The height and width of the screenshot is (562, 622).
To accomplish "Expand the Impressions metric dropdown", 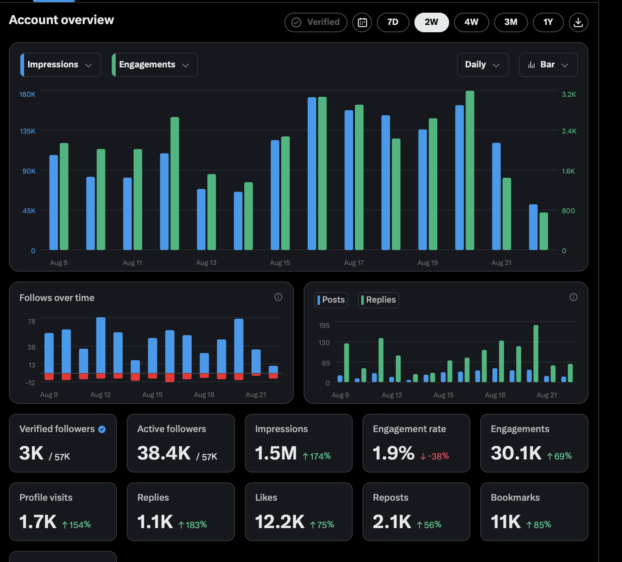I will 60,65.
